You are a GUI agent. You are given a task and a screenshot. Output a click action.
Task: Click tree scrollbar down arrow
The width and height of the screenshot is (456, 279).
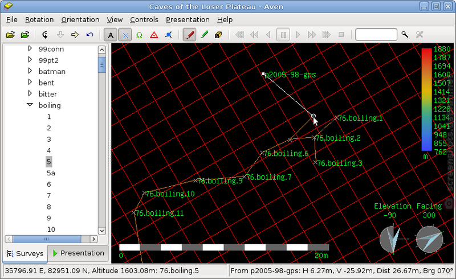pos(102,231)
